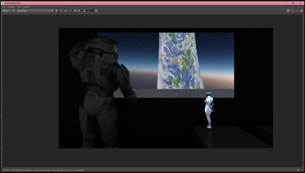This screenshot has width=305, height=173.
Task: Open the Window menu
Action: 11,7
